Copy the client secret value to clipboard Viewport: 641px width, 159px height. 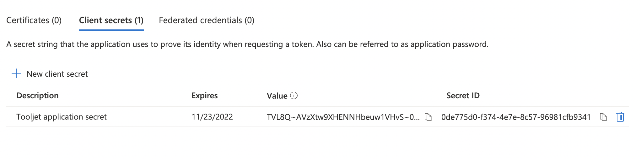pyautogui.click(x=428, y=117)
